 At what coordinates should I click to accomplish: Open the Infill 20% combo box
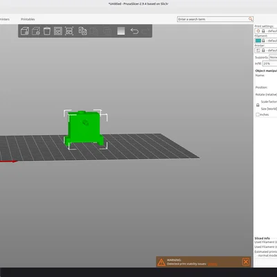point(269,64)
